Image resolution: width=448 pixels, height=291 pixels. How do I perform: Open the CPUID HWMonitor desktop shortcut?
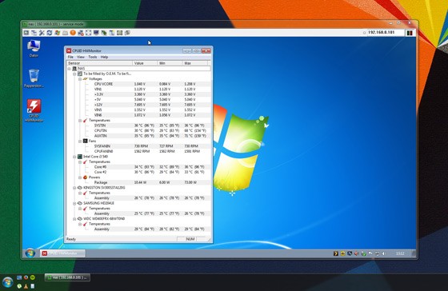click(x=34, y=111)
